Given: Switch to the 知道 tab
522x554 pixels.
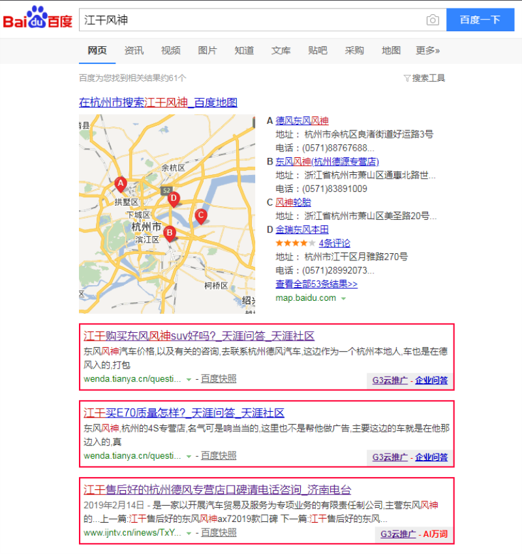Looking at the screenshot, I should point(244,50).
